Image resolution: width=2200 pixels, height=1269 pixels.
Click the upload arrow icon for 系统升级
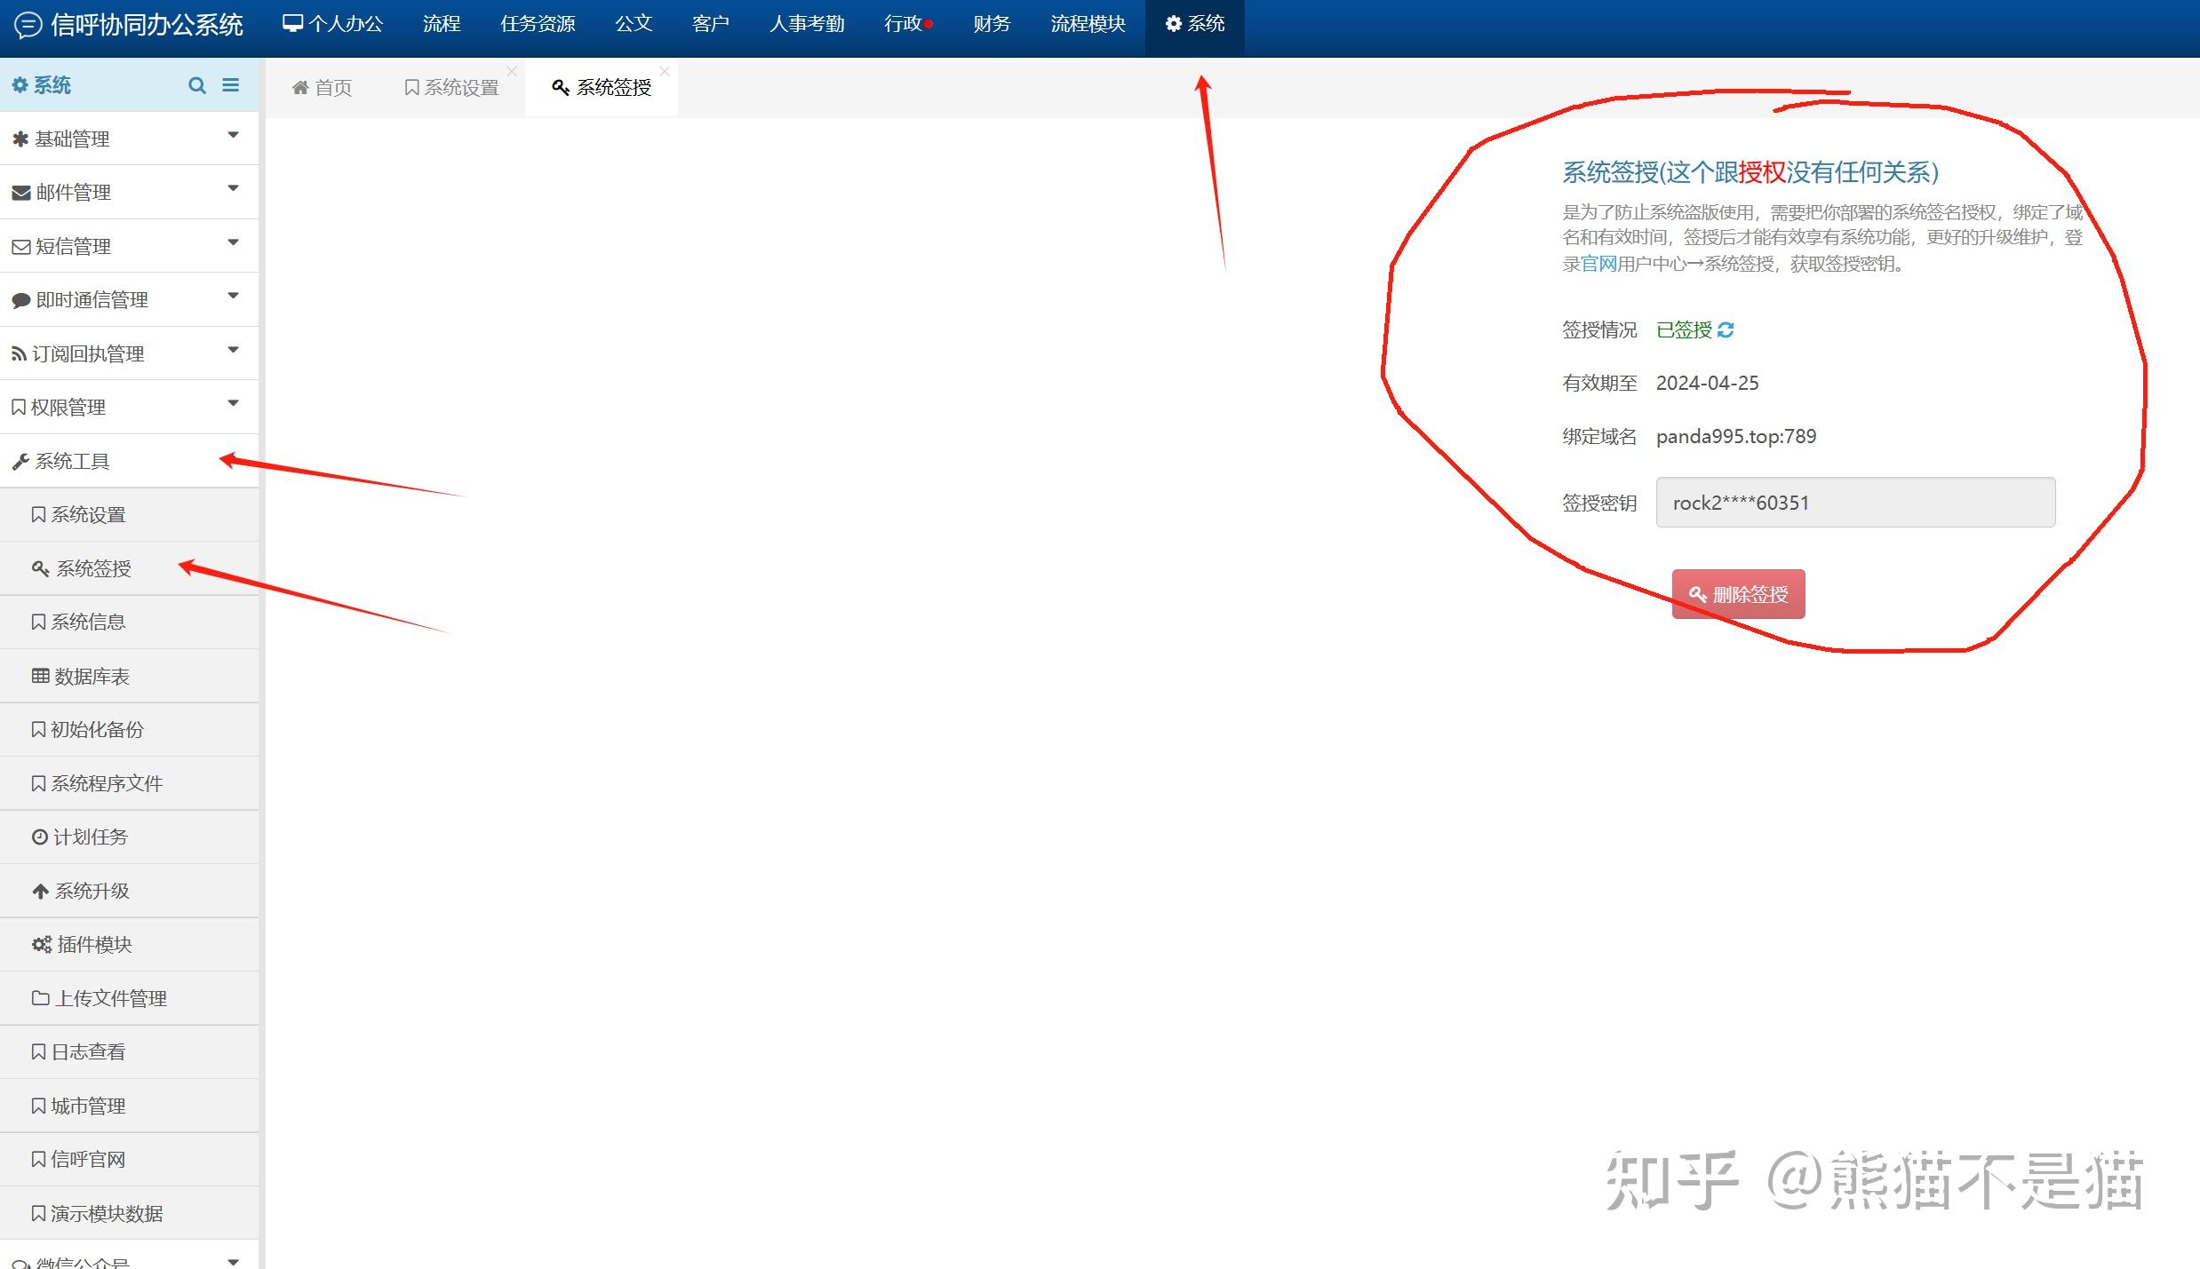pos(40,890)
